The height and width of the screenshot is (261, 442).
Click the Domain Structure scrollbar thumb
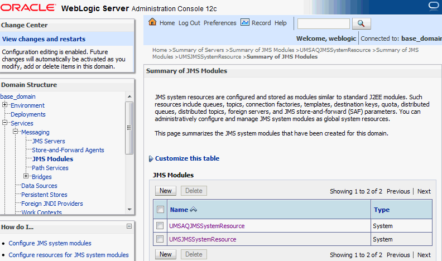coord(129,128)
